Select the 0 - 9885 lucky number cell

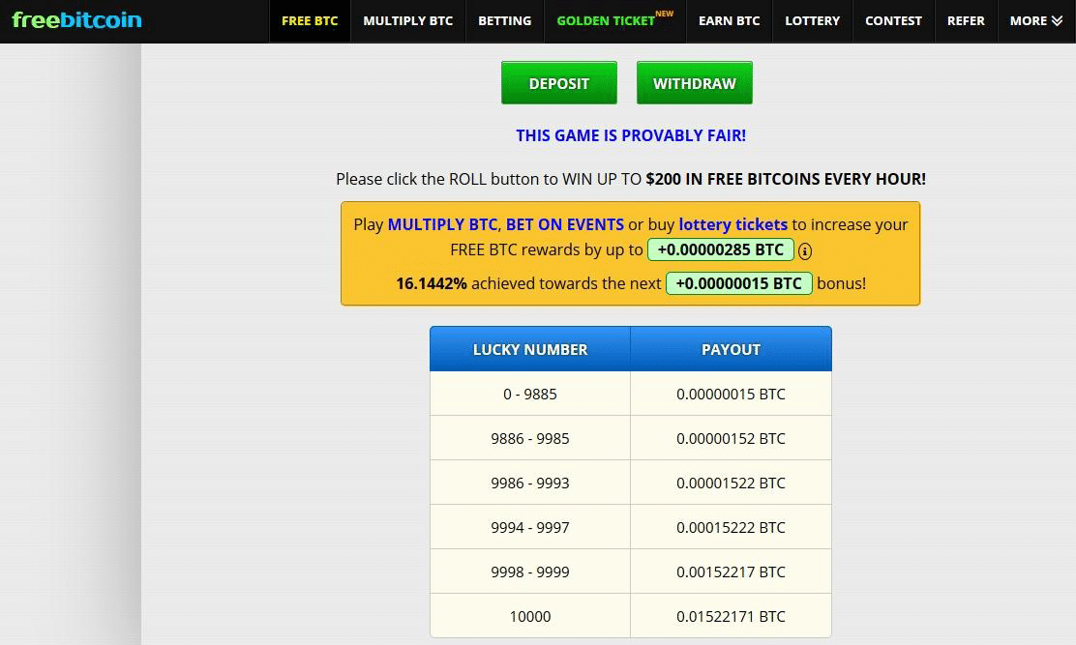[x=529, y=394]
